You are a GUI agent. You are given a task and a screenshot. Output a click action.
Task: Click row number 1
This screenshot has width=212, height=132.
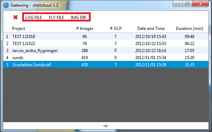pyautogui.click(x=7, y=36)
